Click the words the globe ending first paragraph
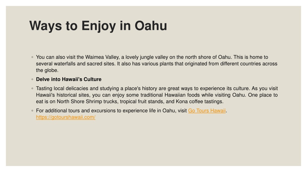 (47, 70)
